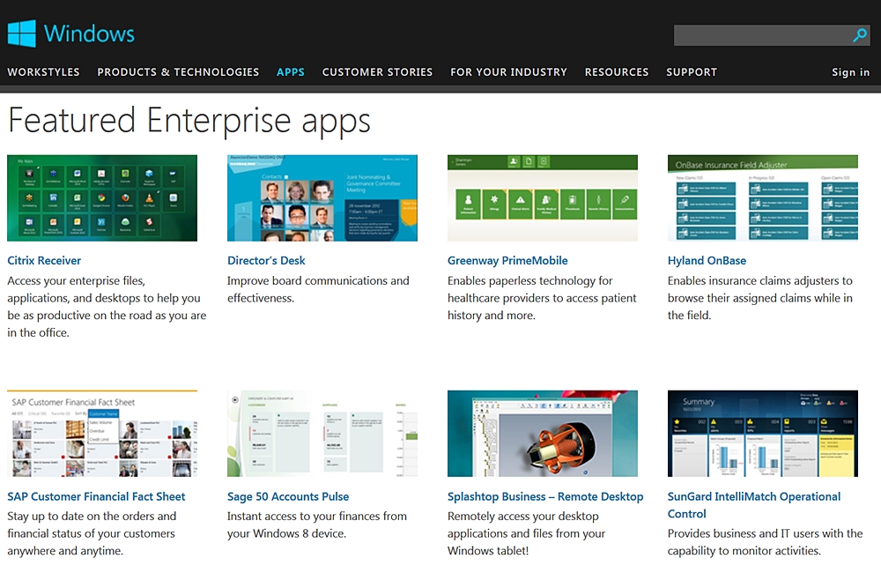Image resolution: width=881 pixels, height=588 pixels.
Task: Open the Sage 50 Accounts Pulse thumbnail
Action: [x=322, y=434]
